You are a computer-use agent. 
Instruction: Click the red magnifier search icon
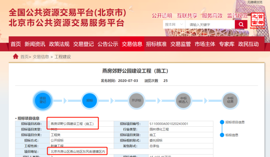click(x=241, y=24)
